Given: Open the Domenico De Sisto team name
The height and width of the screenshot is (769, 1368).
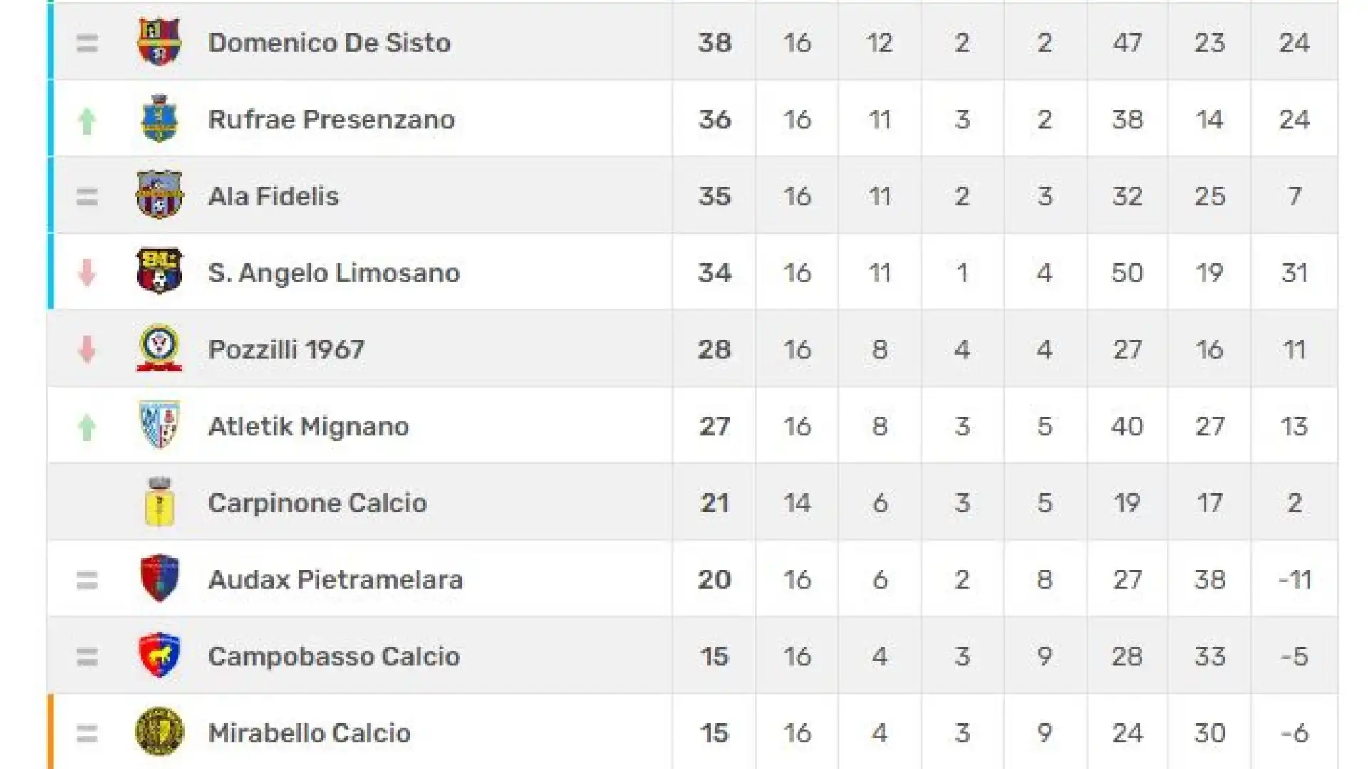Looking at the screenshot, I should click(x=329, y=43).
